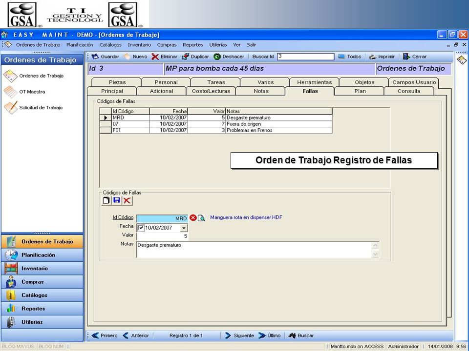Switch to the Tareas tab
This screenshot has height=351, width=469.
pos(216,82)
